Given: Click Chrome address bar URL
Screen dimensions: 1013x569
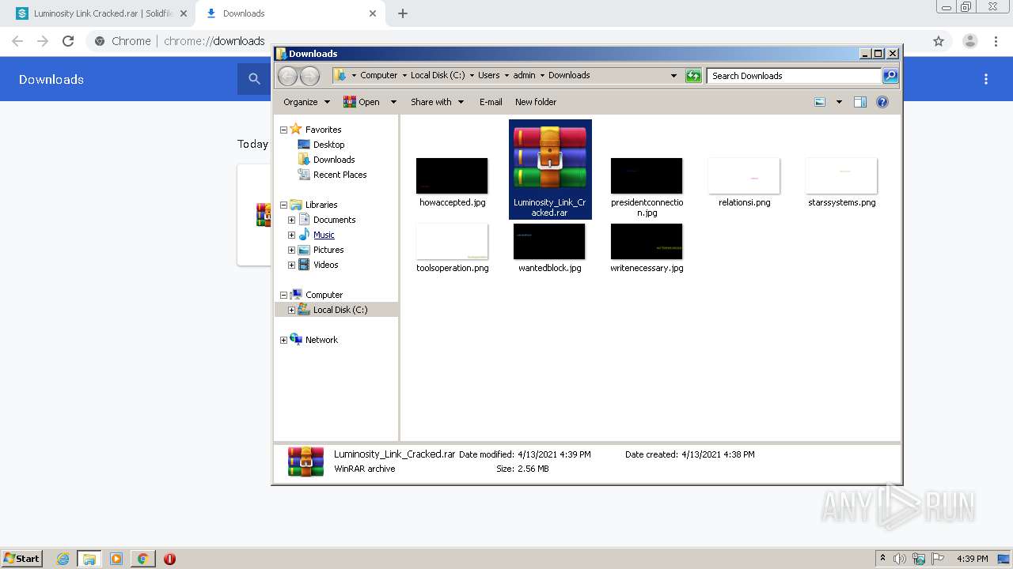Looking at the screenshot, I should pyautogui.click(x=214, y=41).
